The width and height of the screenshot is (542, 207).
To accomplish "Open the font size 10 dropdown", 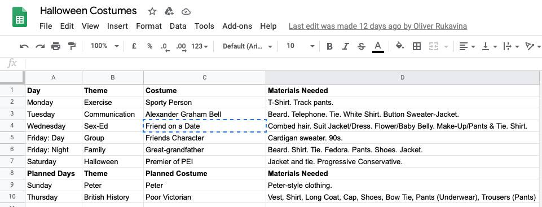I will tap(301, 46).
